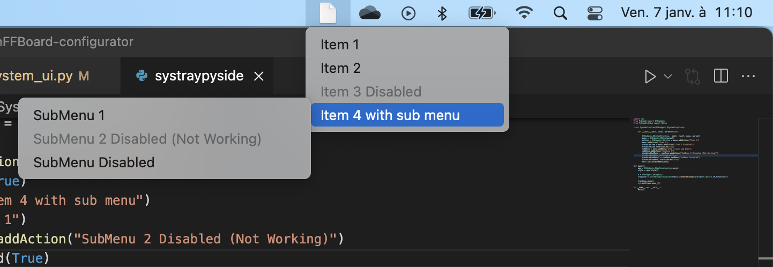The image size is (773, 267).
Task: Open the editor more actions ellipsis
Action: click(748, 77)
